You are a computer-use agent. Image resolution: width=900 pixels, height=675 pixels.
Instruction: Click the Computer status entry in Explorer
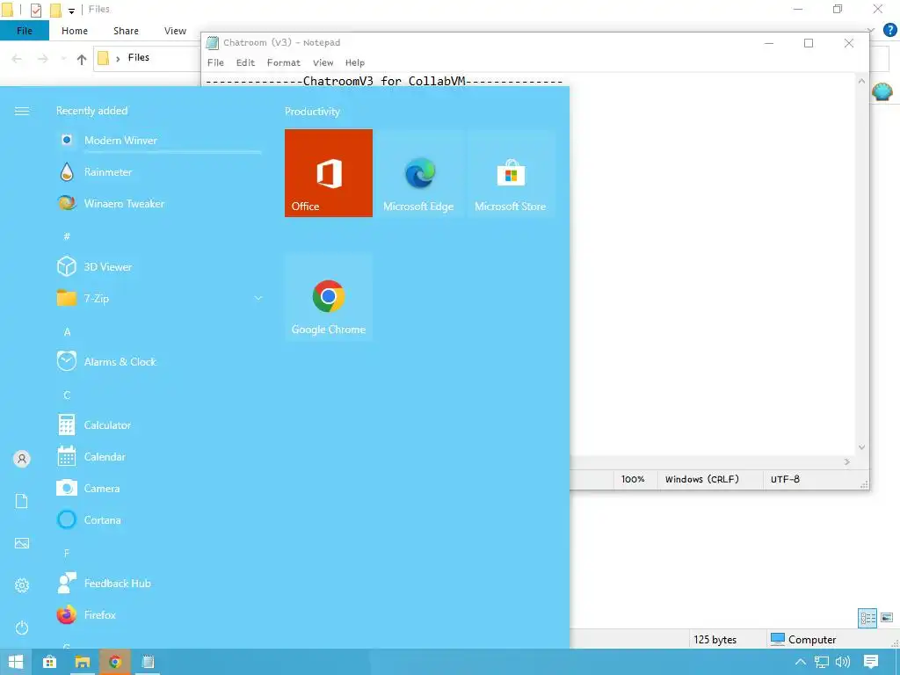click(803, 639)
